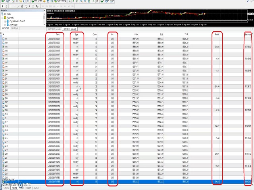The height and width of the screenshot is (190, 254).
Task: Draw a vertical line on chart
Action: tap(11, 6)
